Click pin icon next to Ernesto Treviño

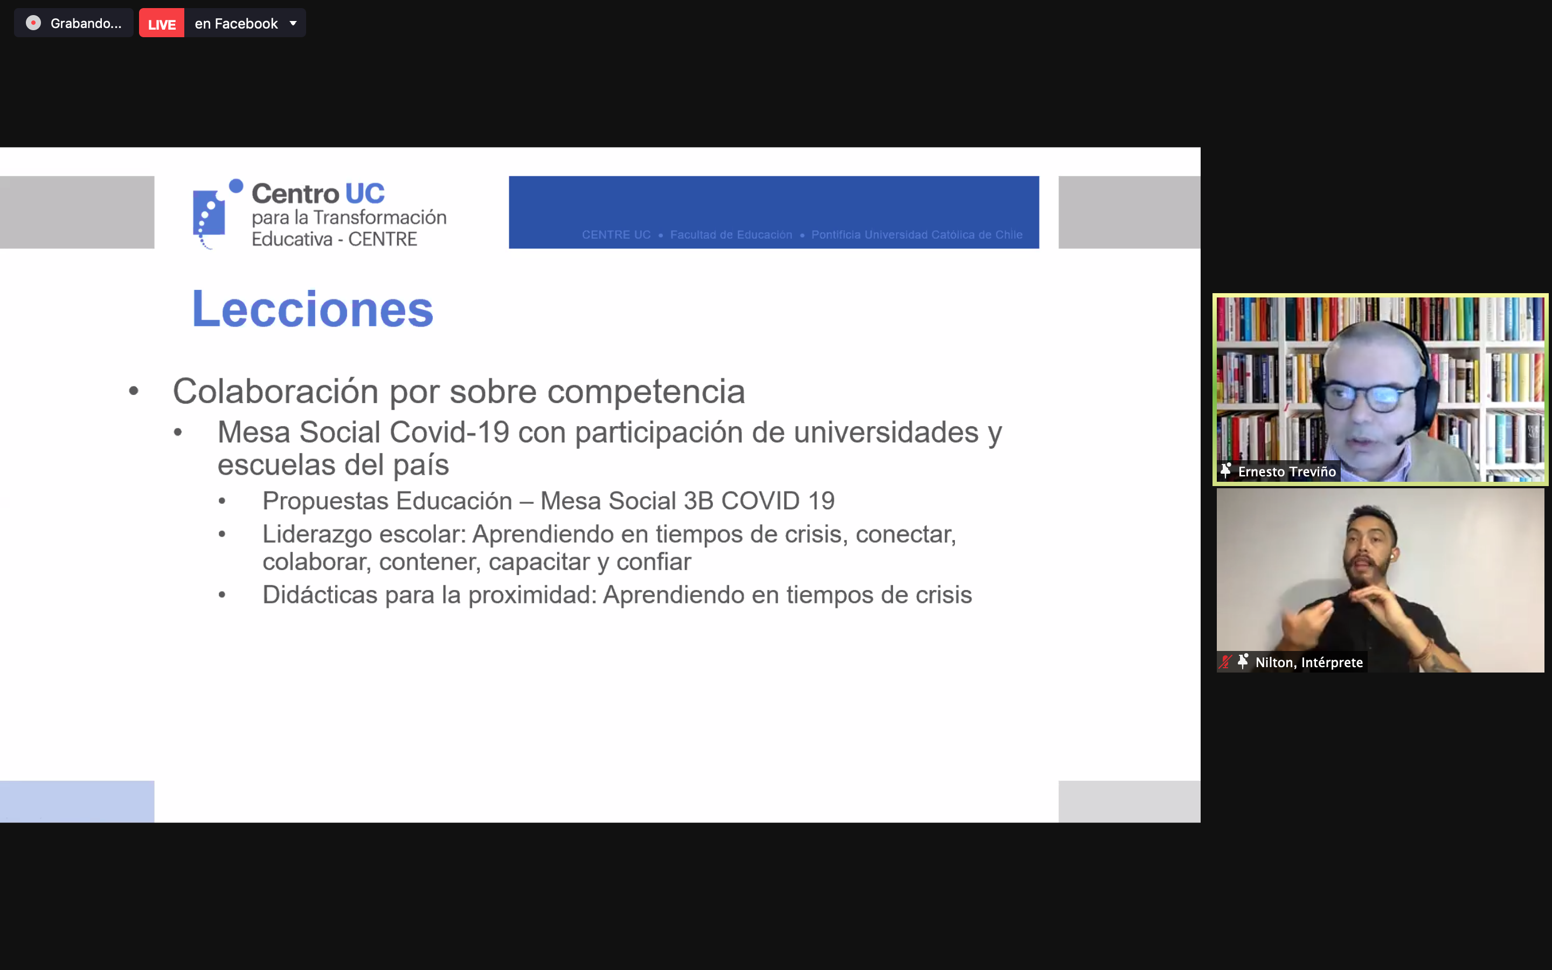[1225, 471]
